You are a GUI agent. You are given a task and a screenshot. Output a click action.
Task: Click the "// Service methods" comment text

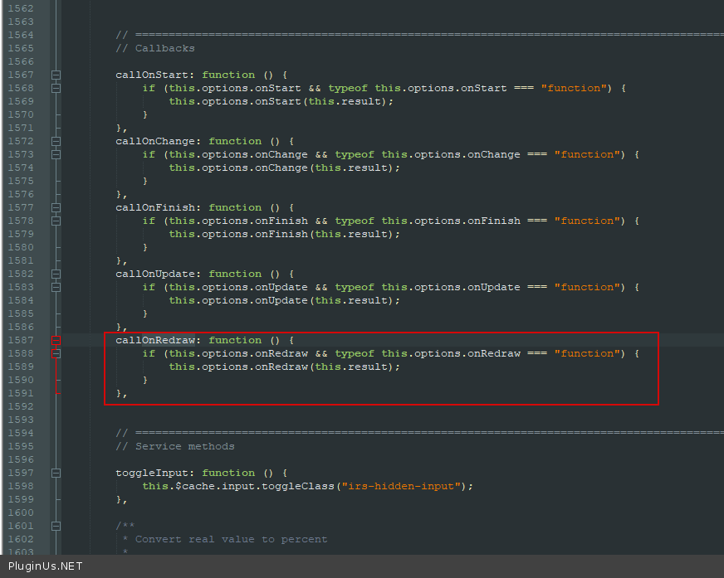pos(175,446)
